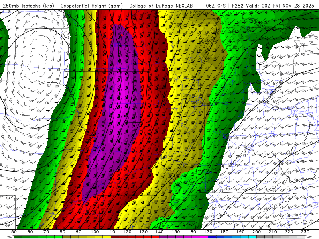Pick the cyan swatch before the gray band
The width and height of the screenshot is (319, 239).
pos(252,237)
